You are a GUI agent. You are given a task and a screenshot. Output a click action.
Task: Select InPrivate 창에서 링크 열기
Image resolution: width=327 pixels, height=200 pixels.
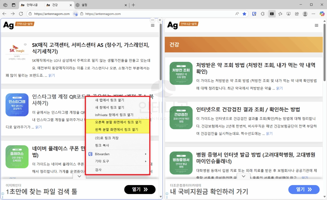[117, 115]
